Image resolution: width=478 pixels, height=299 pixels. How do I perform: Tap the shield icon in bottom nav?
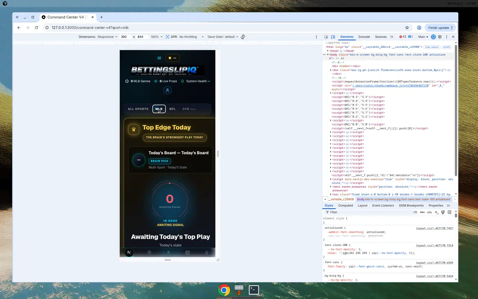click(149, 253)
